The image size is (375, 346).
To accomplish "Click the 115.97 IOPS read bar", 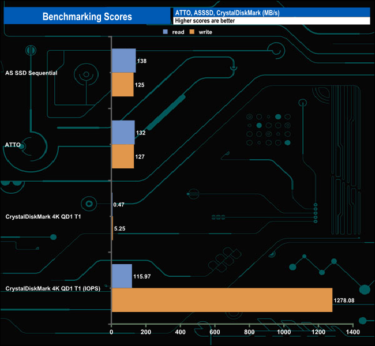I will pyautogui.click(x=121, y=276).
